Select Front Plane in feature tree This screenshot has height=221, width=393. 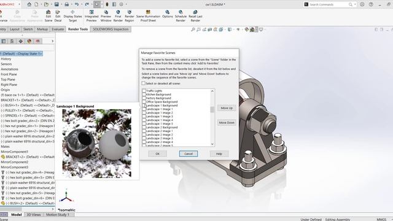9,74
